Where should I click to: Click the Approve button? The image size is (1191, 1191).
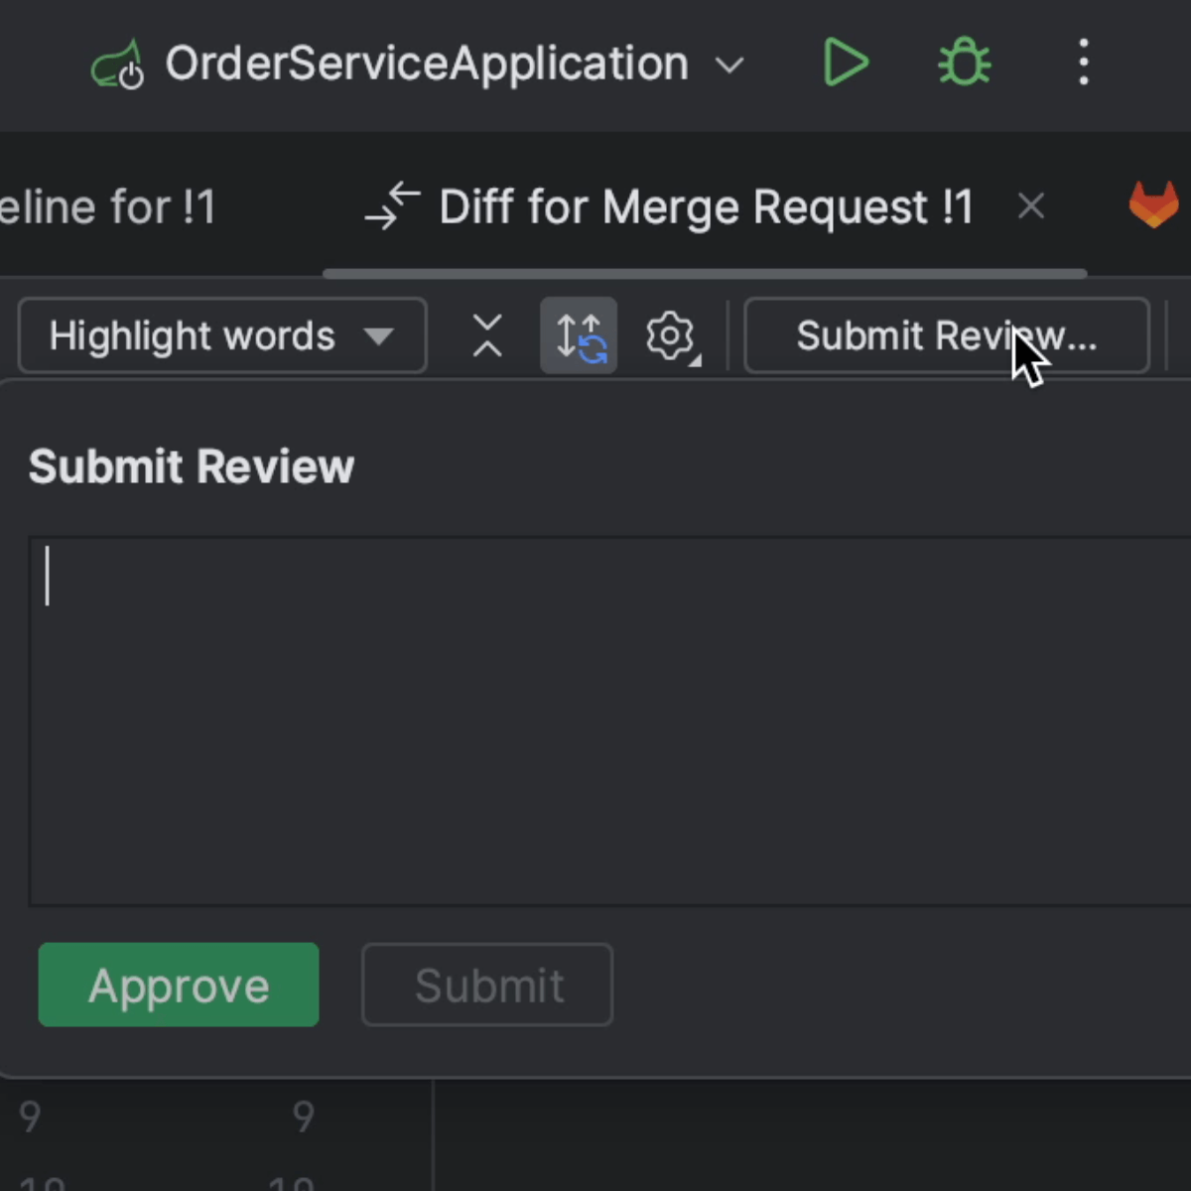click(178, 985)
